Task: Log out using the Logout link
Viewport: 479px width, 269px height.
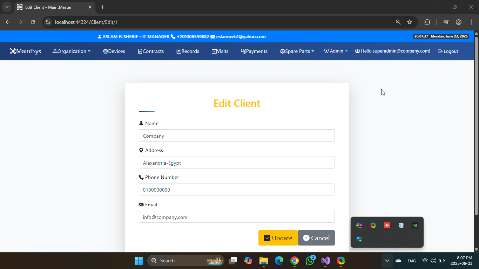Action: [x=448, y=51]
